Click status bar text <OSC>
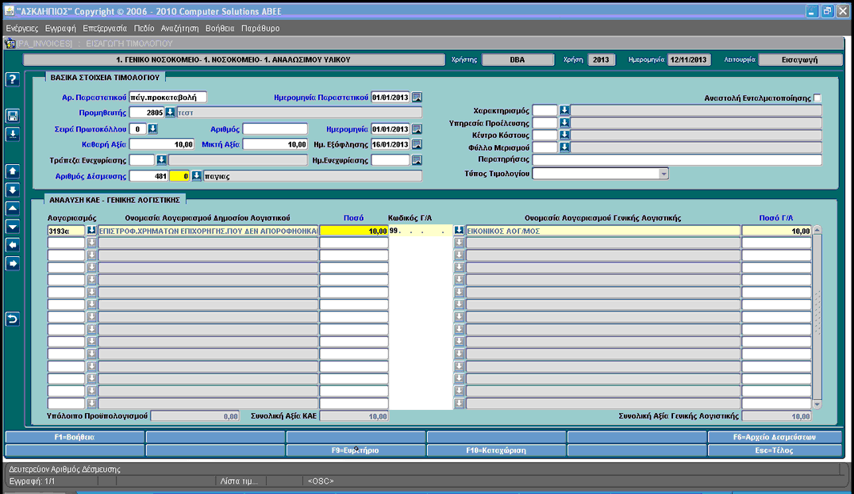 (321, 481)
